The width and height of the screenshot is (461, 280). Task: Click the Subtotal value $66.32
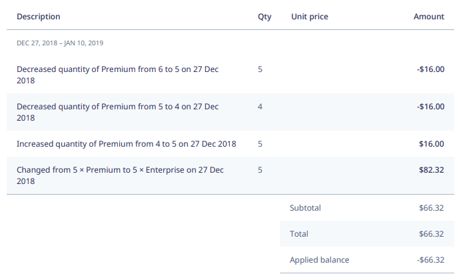[x=431, y=208]
